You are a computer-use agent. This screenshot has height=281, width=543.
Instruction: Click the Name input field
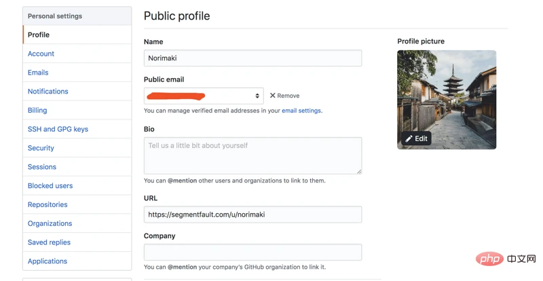click(x=252, y=58)
